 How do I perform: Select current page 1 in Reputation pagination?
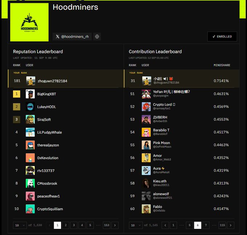point(57,225)
